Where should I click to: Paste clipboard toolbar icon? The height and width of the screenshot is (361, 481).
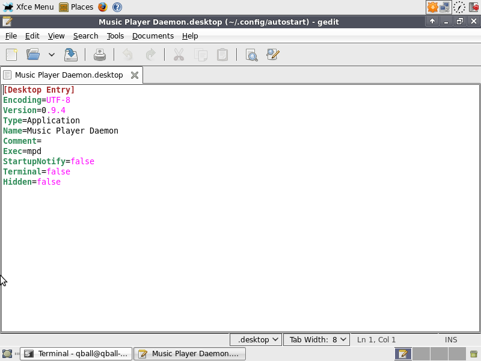(x=222, y=55)
